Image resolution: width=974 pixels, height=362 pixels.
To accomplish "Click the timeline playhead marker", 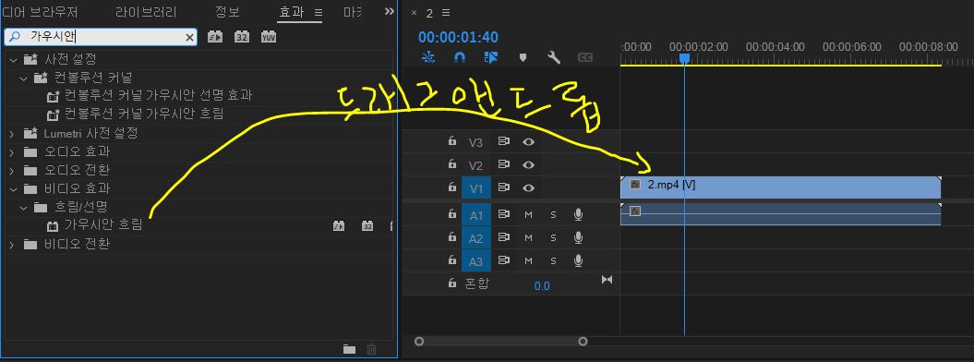I will coord(684,58).
